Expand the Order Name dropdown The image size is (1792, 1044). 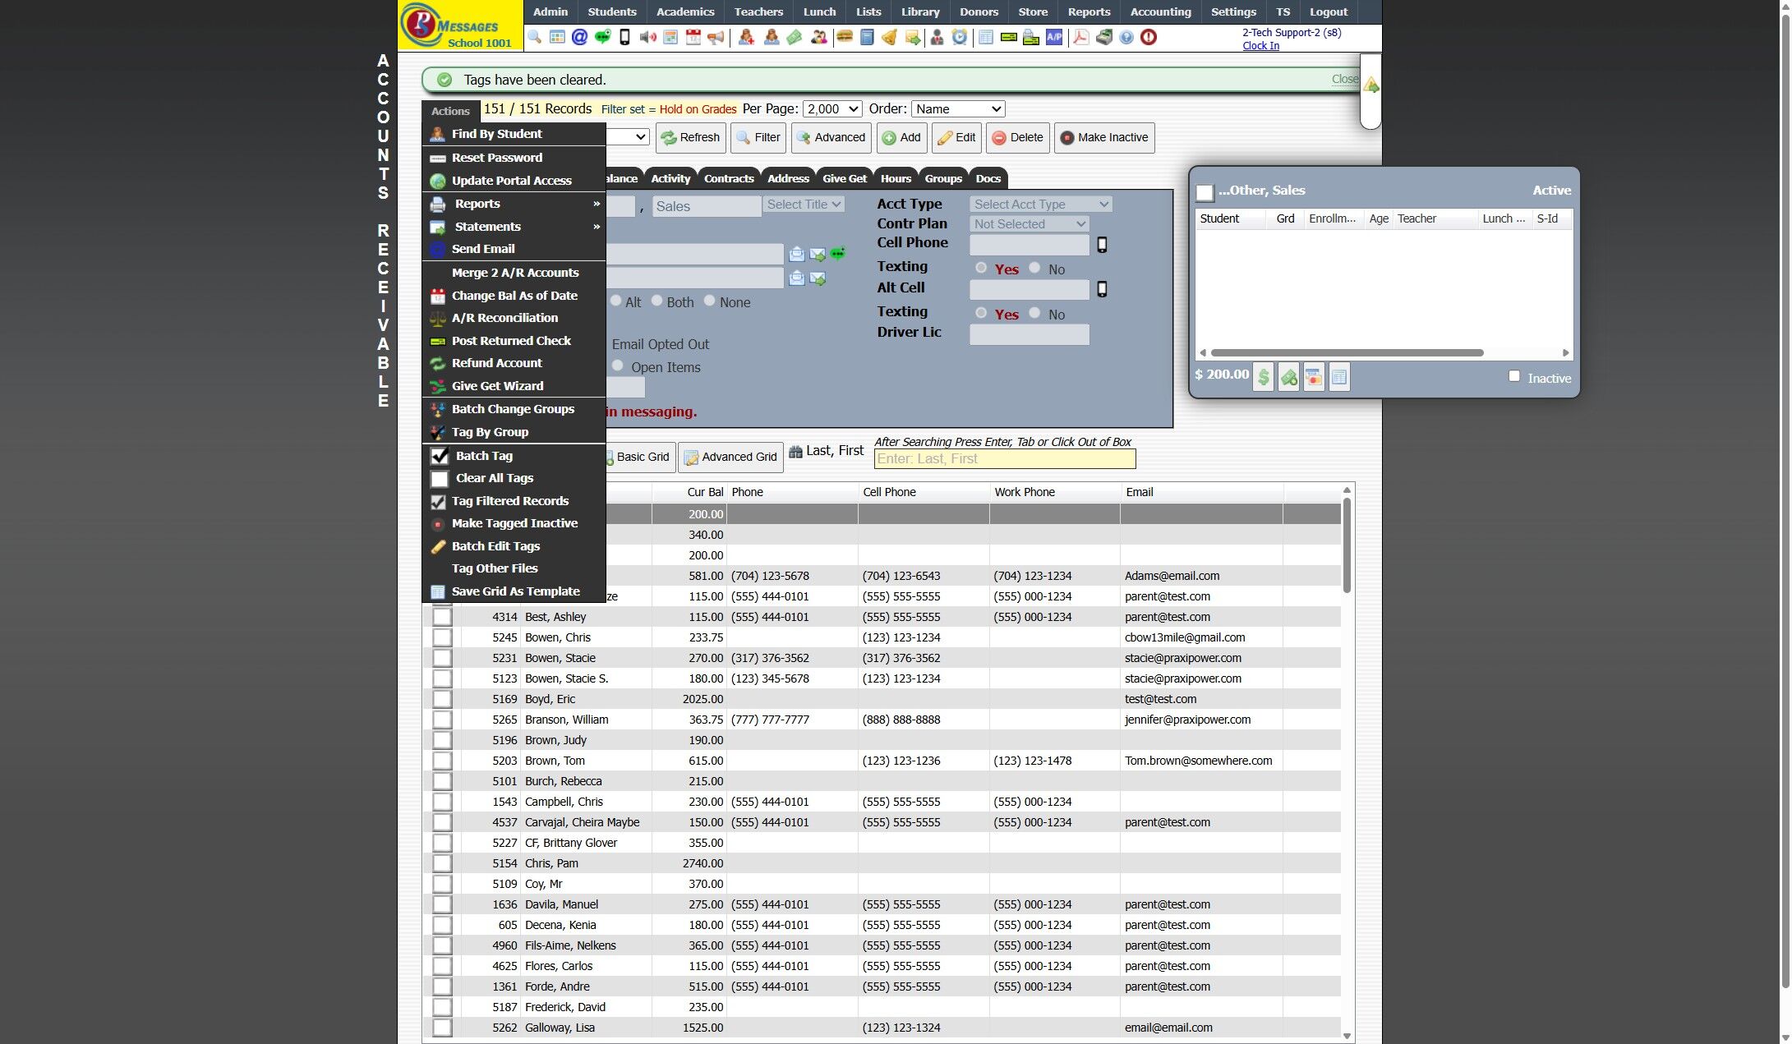(x=958, y=108)
